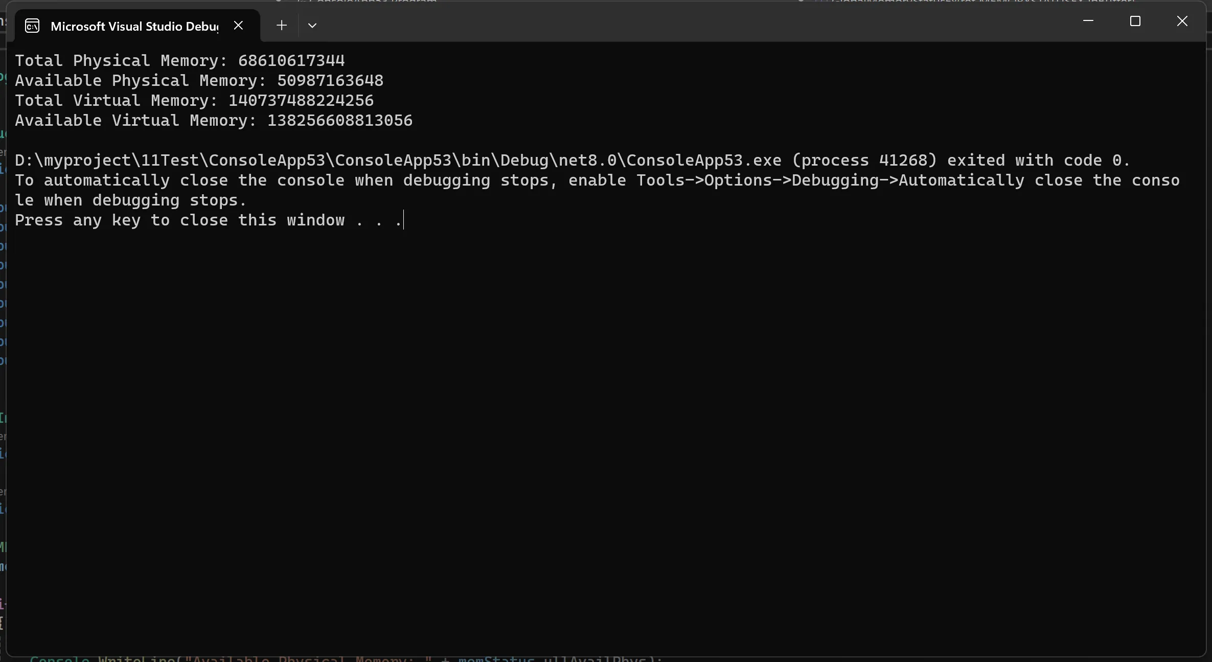
Task: Click the Console.WriteLine code line behind window
Action: pyautogui.click(x=346, y=659)
